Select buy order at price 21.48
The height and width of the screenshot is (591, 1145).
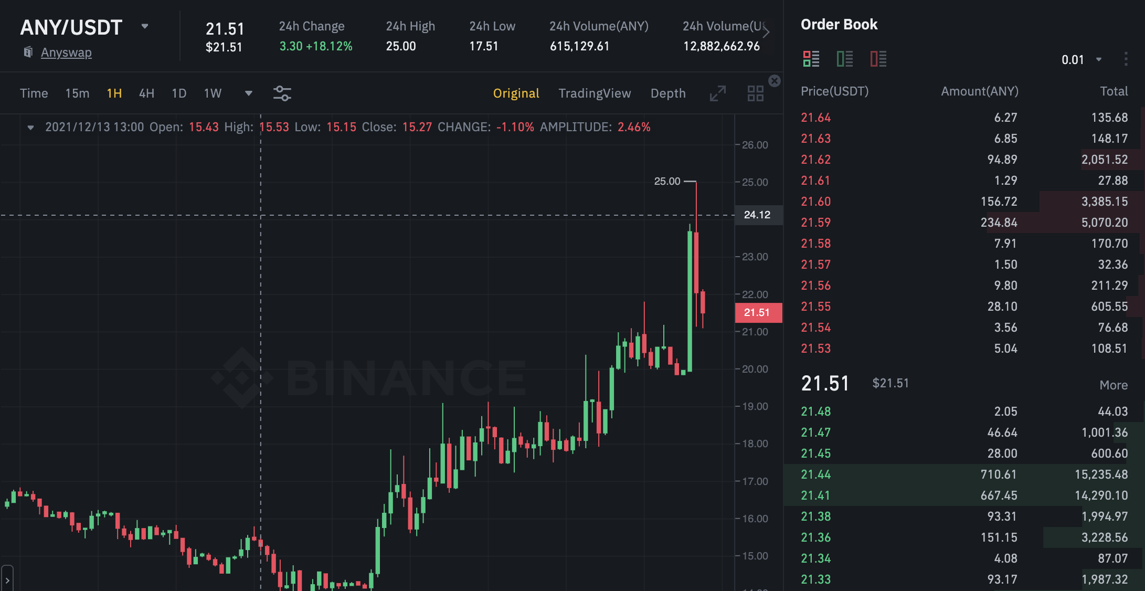[x=964, y=411]
